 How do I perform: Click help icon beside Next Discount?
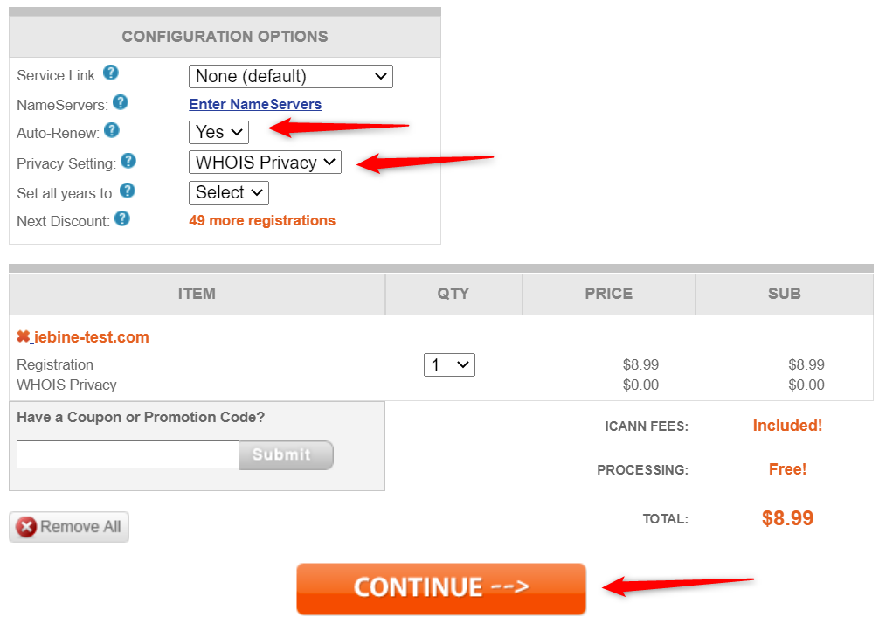pos(122,218)
